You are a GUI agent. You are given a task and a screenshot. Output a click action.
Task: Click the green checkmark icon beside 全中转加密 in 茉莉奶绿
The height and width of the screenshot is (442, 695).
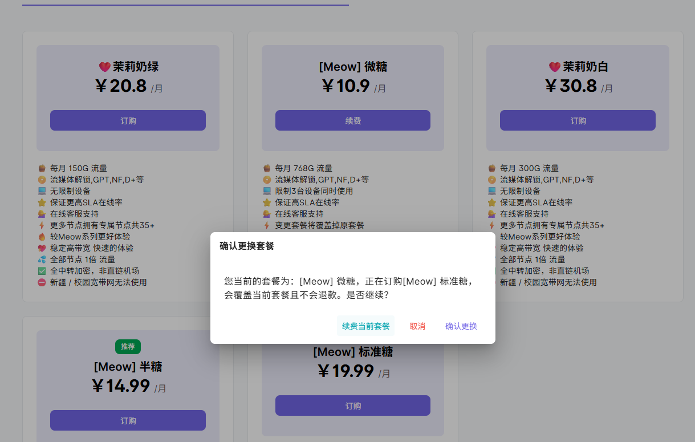coord(42,271)
